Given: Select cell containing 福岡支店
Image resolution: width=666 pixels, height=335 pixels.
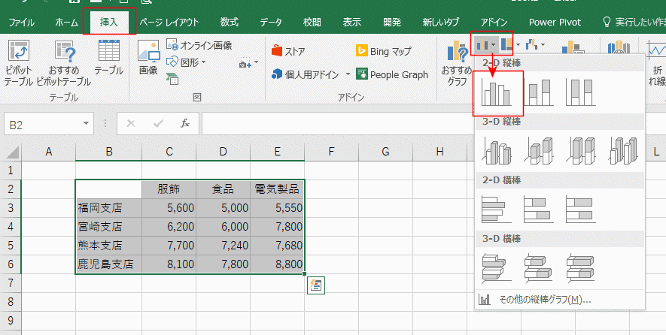Looking at the screenshot, I should pos(108,208).
